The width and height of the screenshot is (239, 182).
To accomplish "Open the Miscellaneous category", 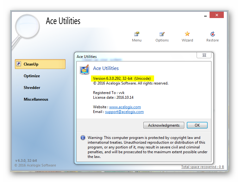I will 36,99.
